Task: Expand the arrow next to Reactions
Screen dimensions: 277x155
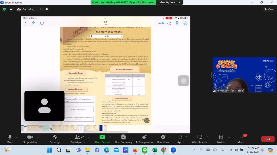Action: click(x=169, y=137)
